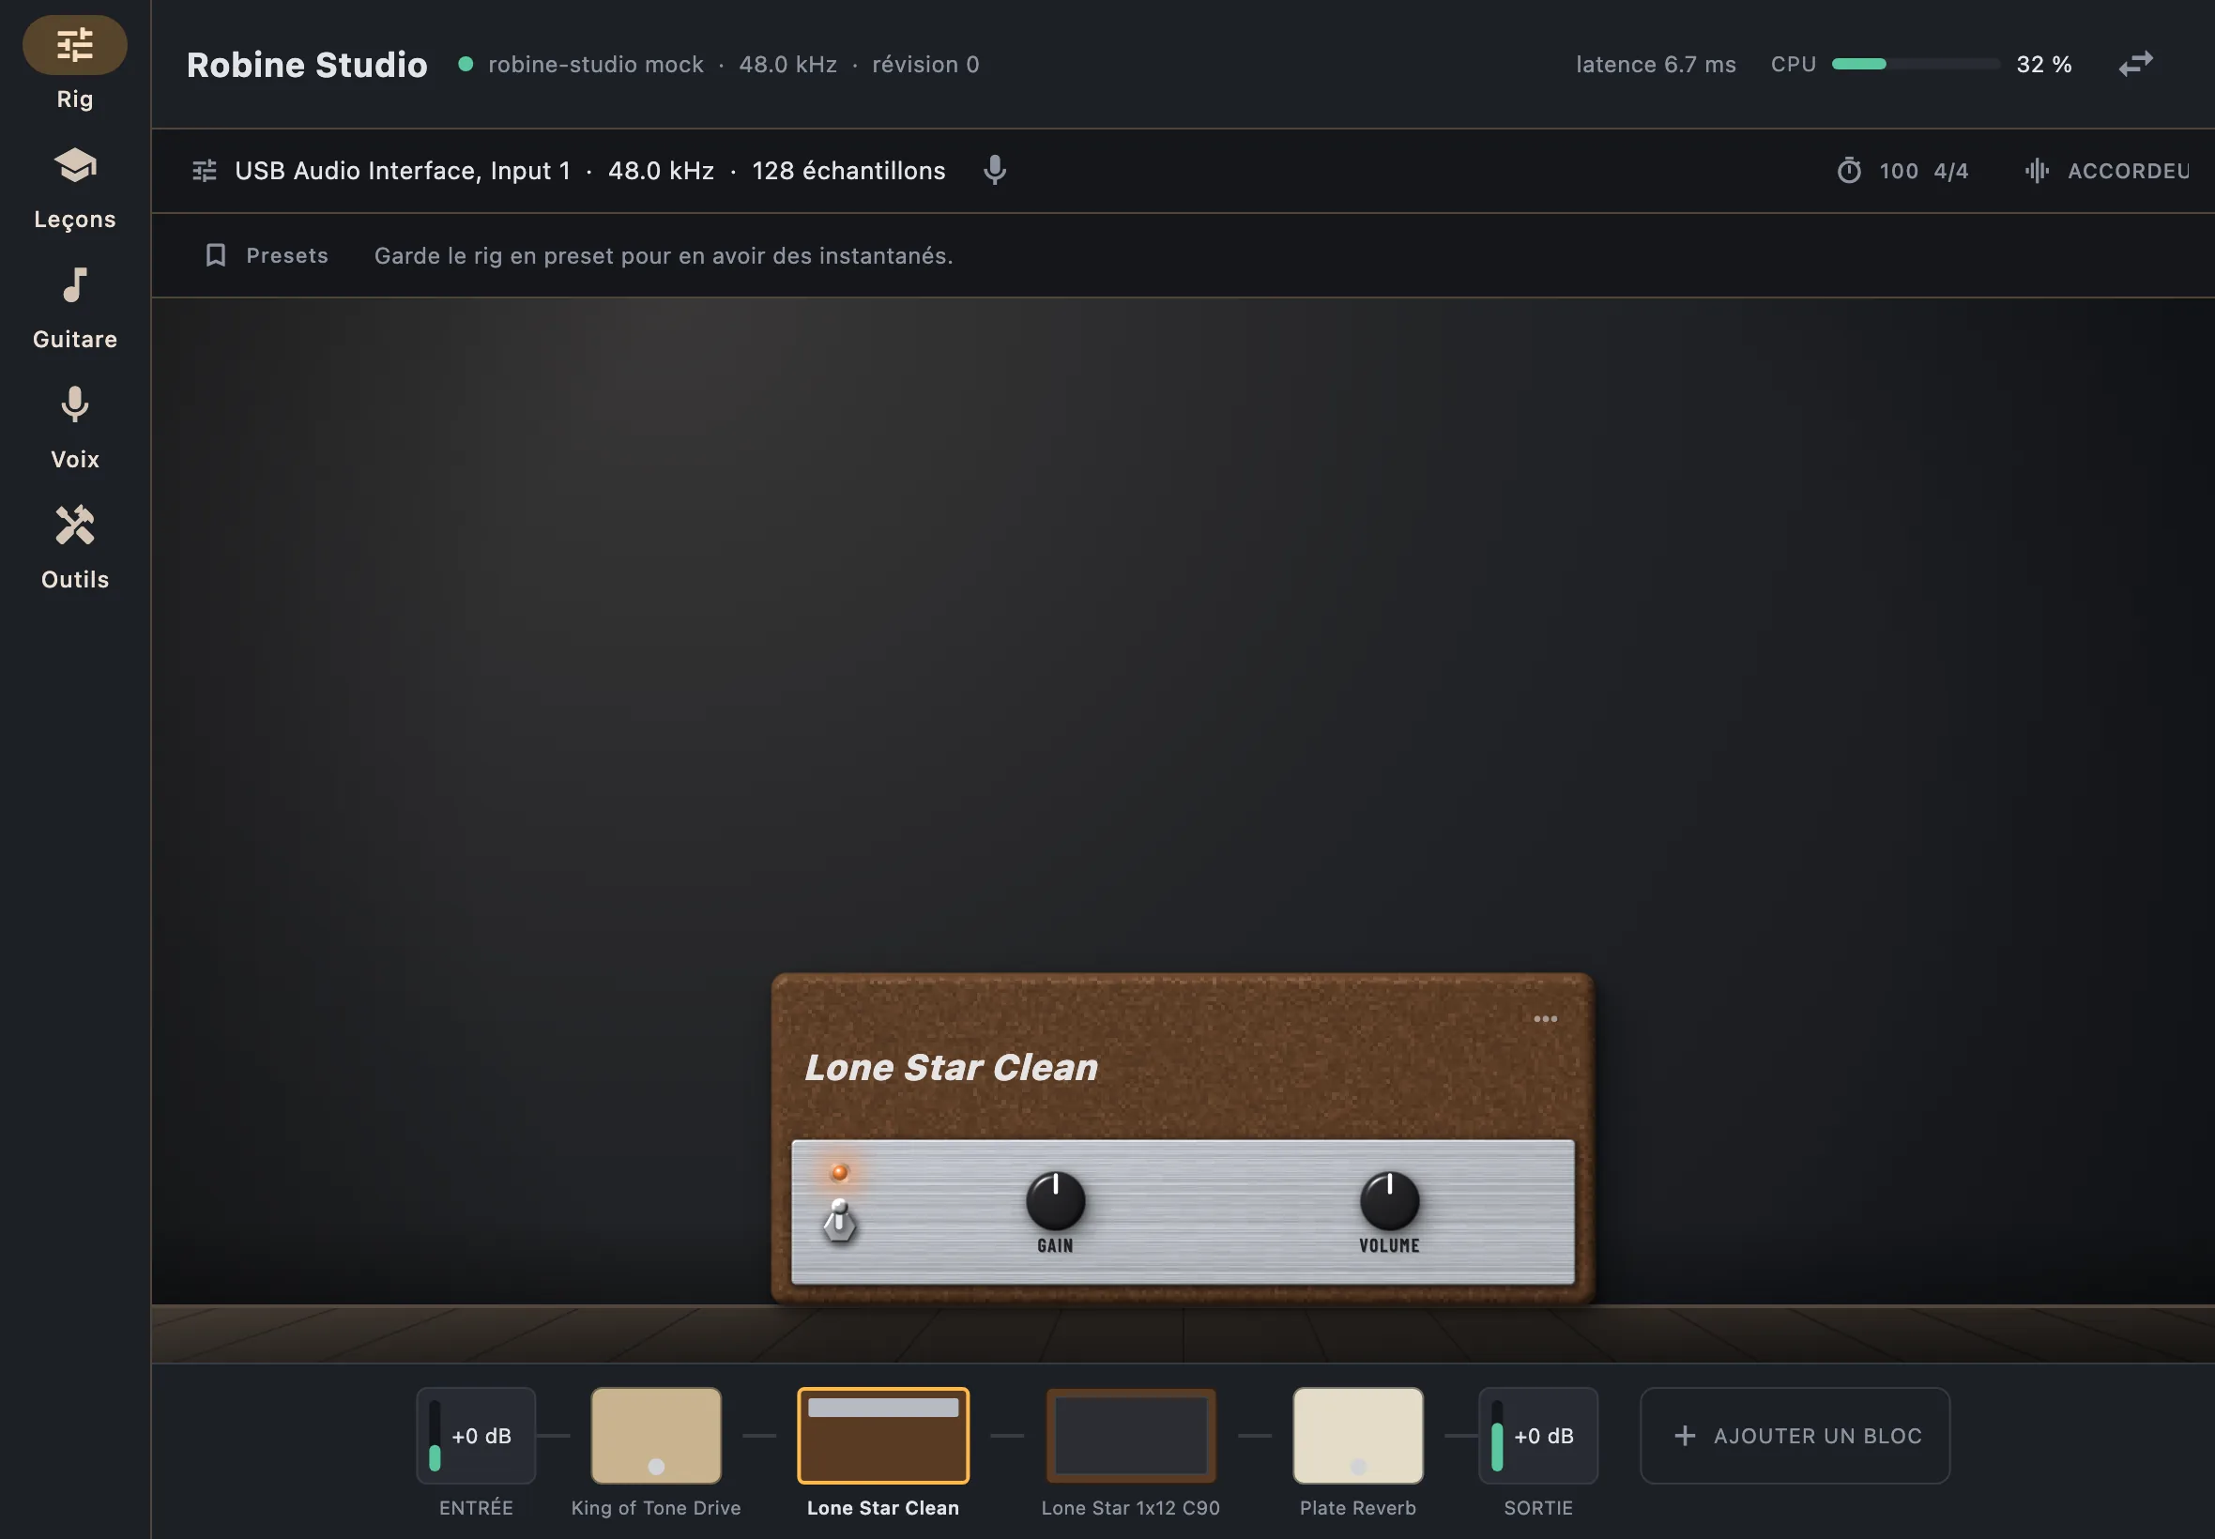Open the Leçons section
This screenshot has width=2215, height=1539.
pos(74,188)
